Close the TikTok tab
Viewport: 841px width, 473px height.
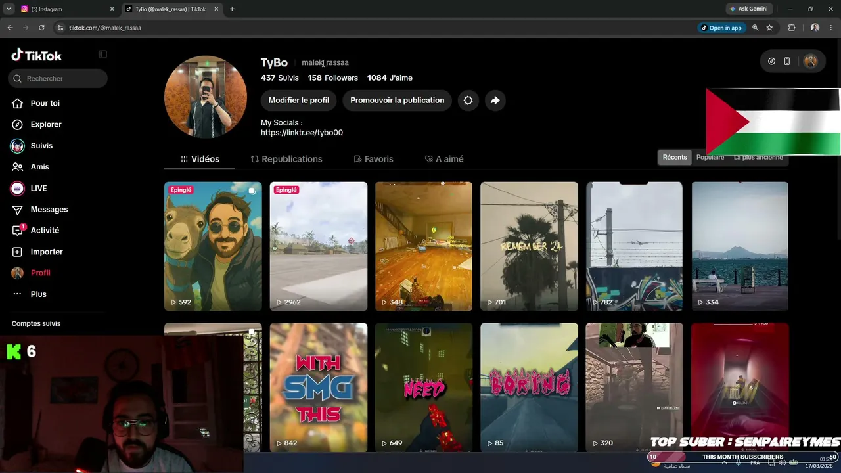coord(216,9)
